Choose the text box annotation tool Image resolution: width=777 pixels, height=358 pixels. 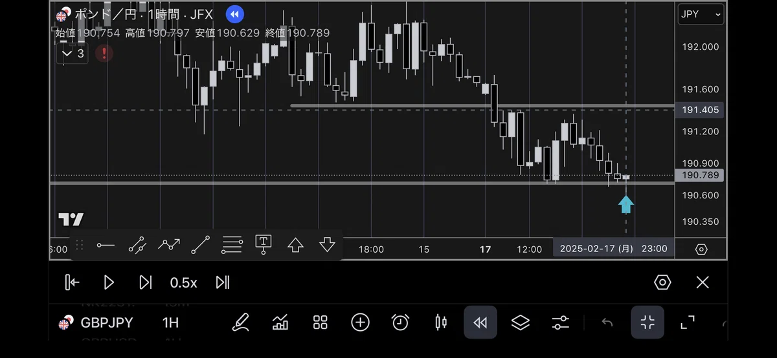tap(263, 244)
